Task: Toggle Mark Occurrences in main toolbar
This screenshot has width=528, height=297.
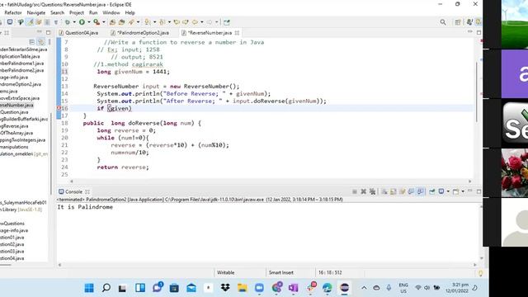Action: (31, 22)
